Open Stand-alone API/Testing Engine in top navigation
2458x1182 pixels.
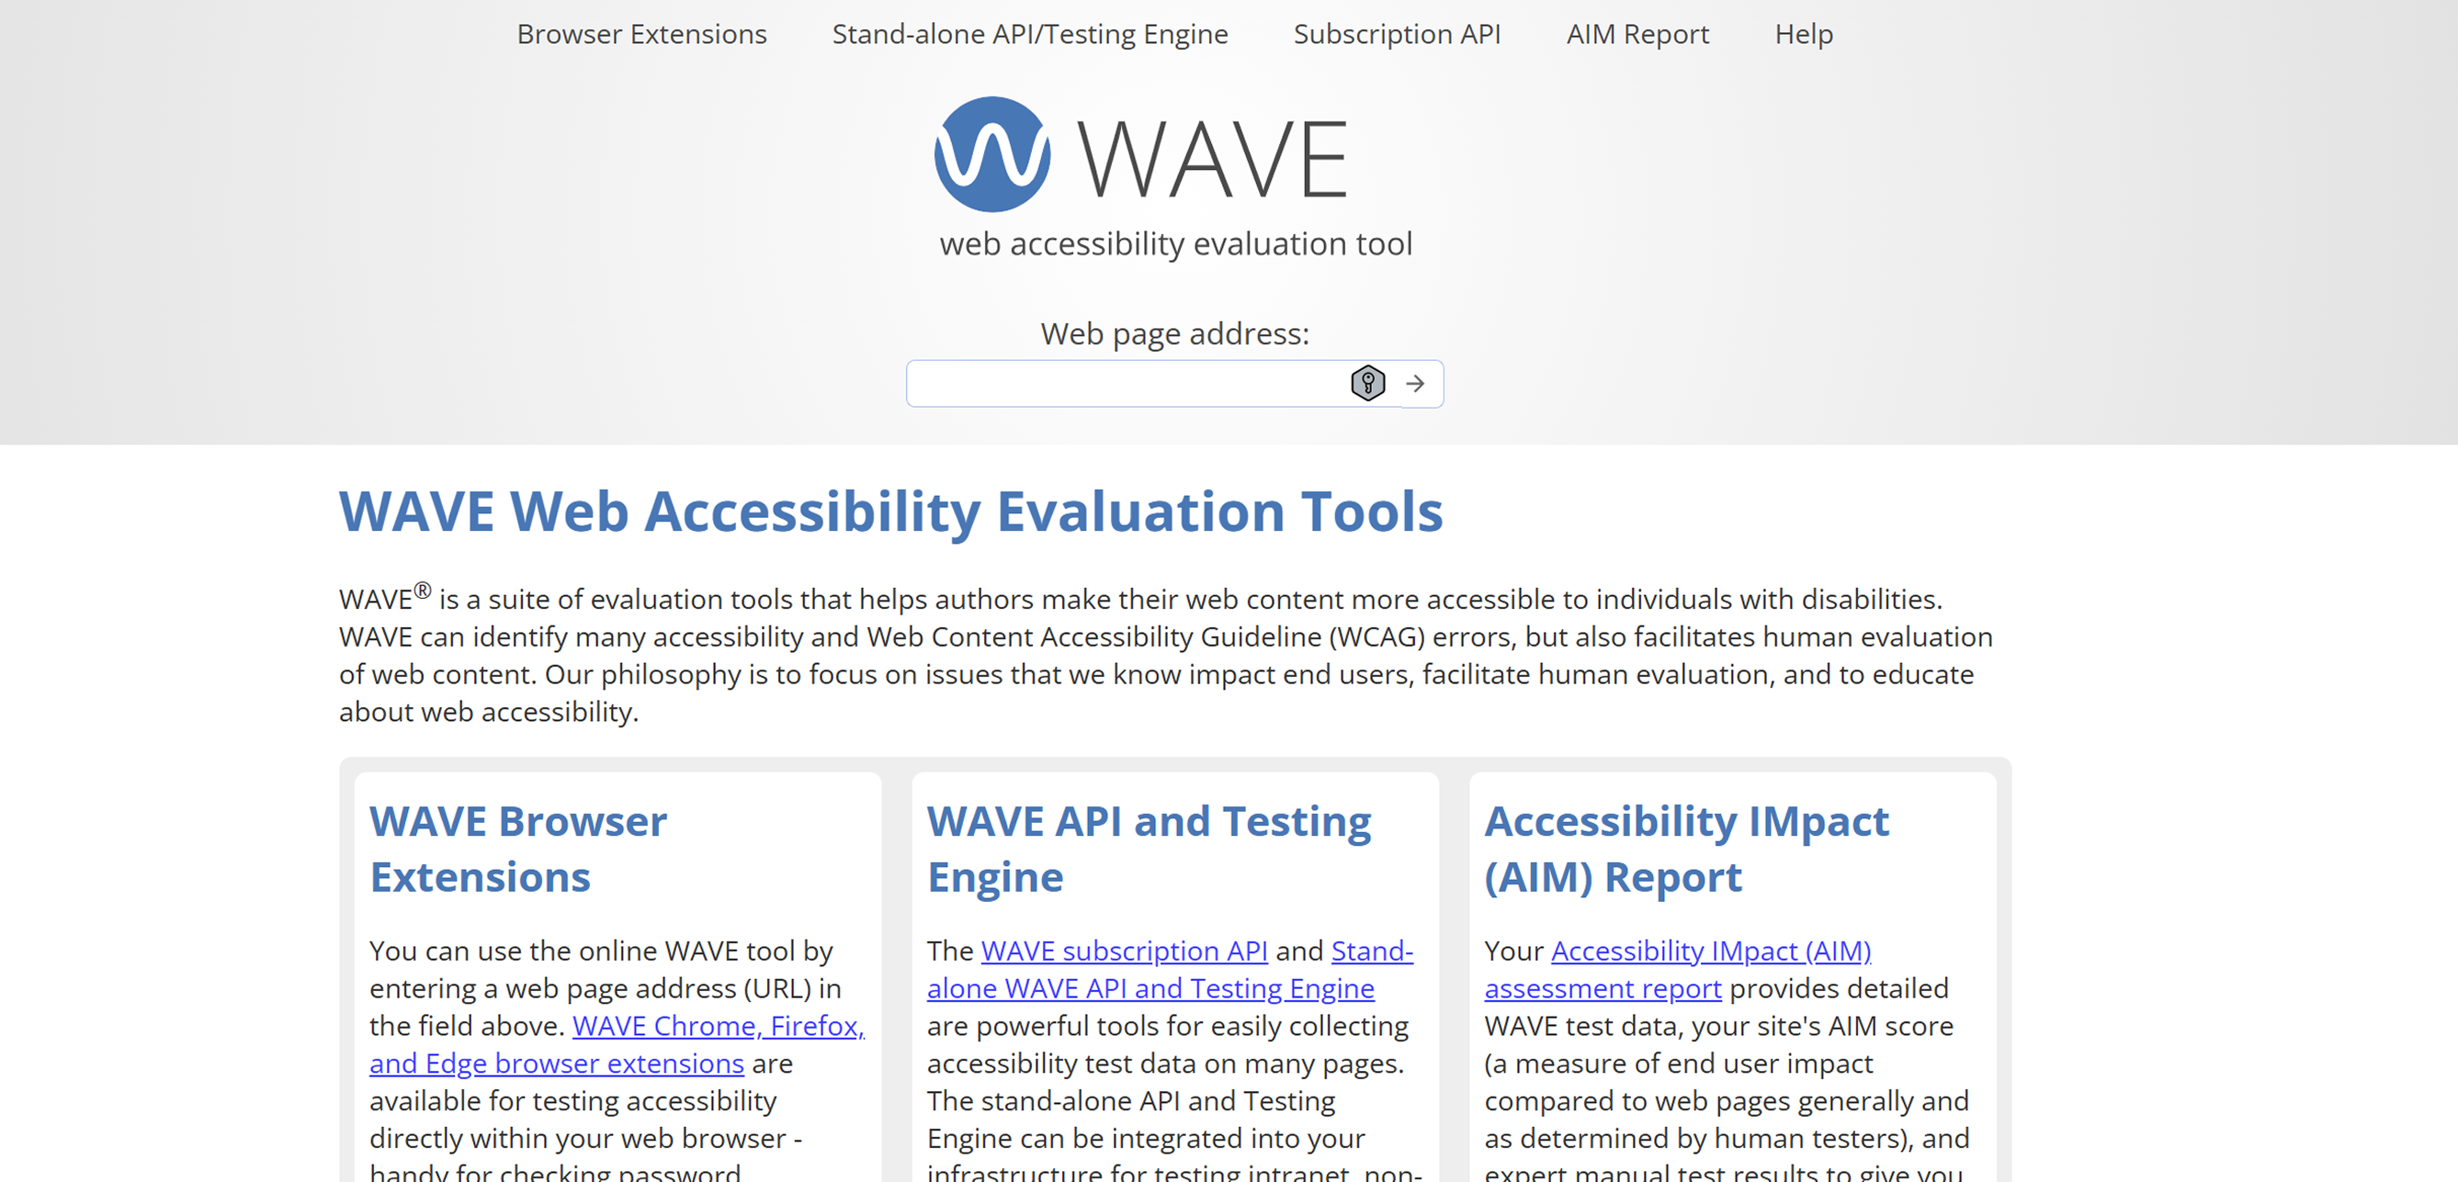coord(1029,34)
